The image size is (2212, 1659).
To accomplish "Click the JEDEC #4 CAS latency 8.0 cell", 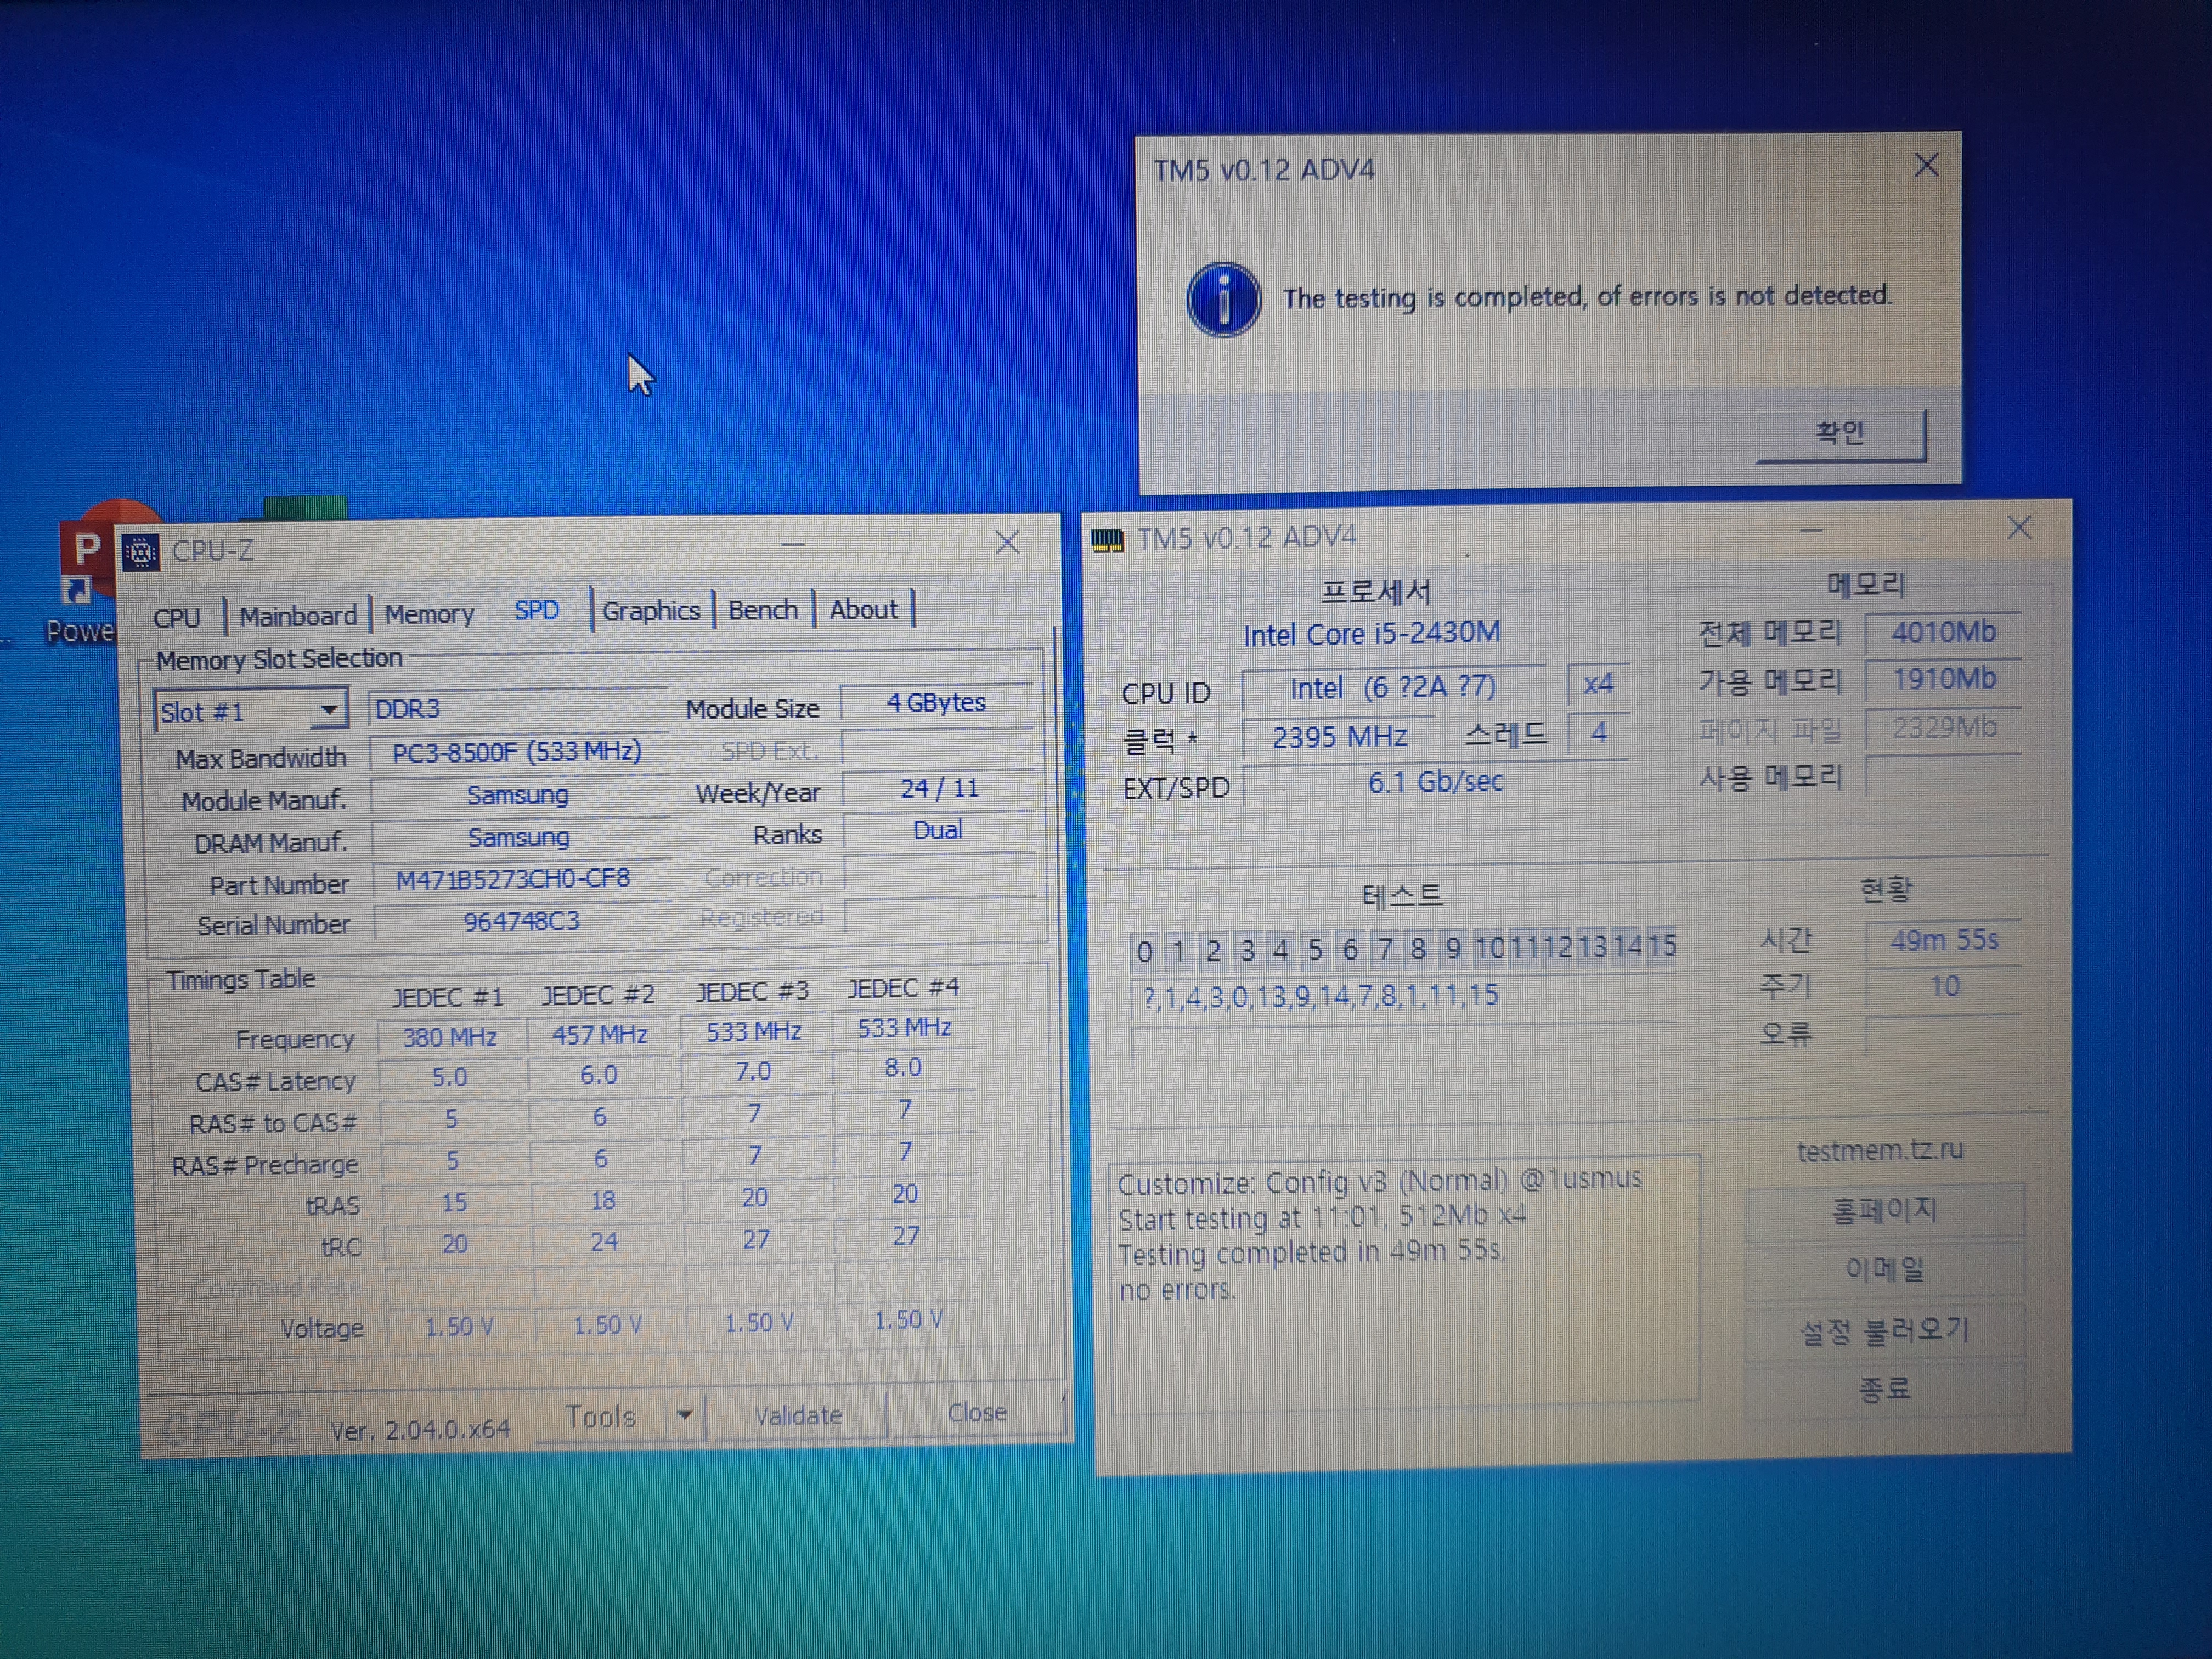I will coord(903,1067).
